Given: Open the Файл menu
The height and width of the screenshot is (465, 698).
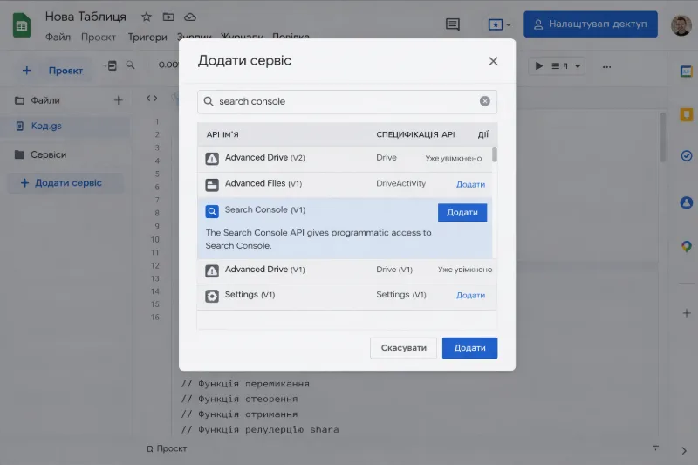Looking at the screenshot, I should [58, 37].
